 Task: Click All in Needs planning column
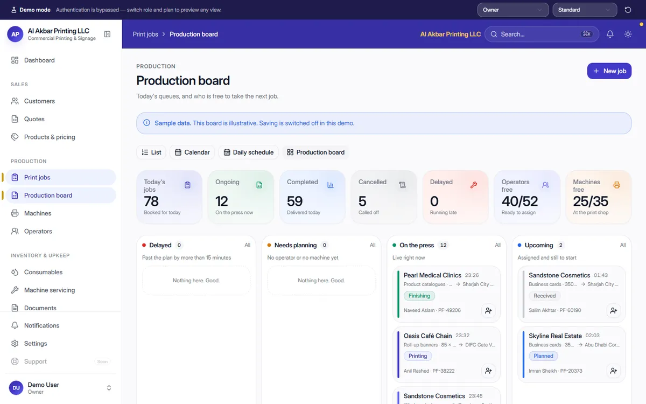pos(373,245)
